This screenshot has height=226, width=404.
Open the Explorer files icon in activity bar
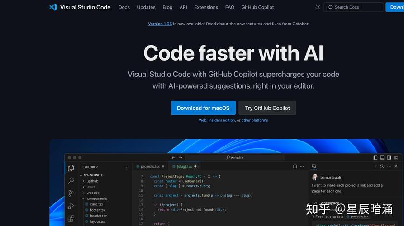pos(71,168)
